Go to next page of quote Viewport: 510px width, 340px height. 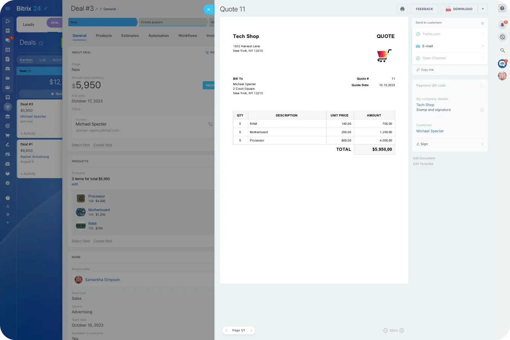[x=251, y=330]
